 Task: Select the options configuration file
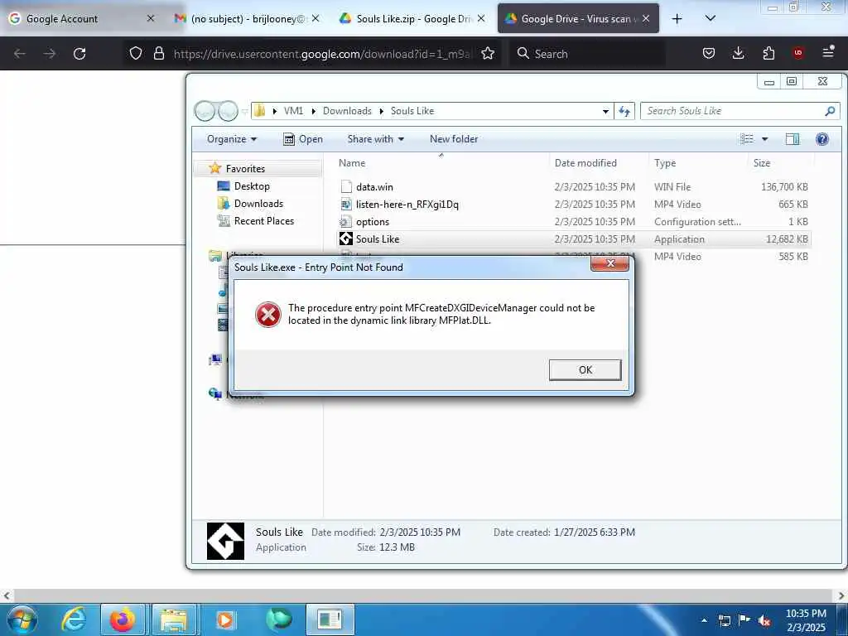coord(573,222)
